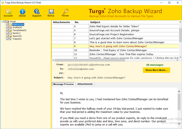Switch to the Attachments tab
This screenshot has width=182, height=129.
[x=85, y=84]
